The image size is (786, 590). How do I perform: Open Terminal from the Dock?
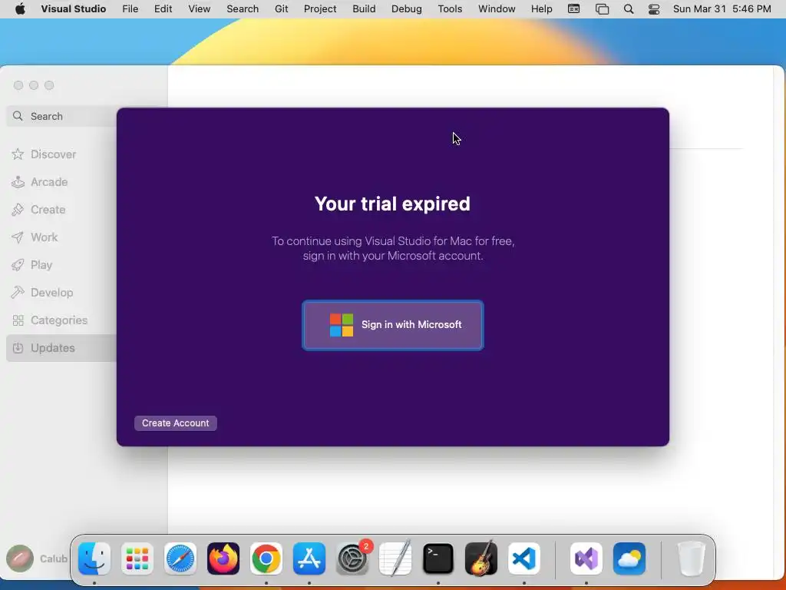tap(438, 559)
